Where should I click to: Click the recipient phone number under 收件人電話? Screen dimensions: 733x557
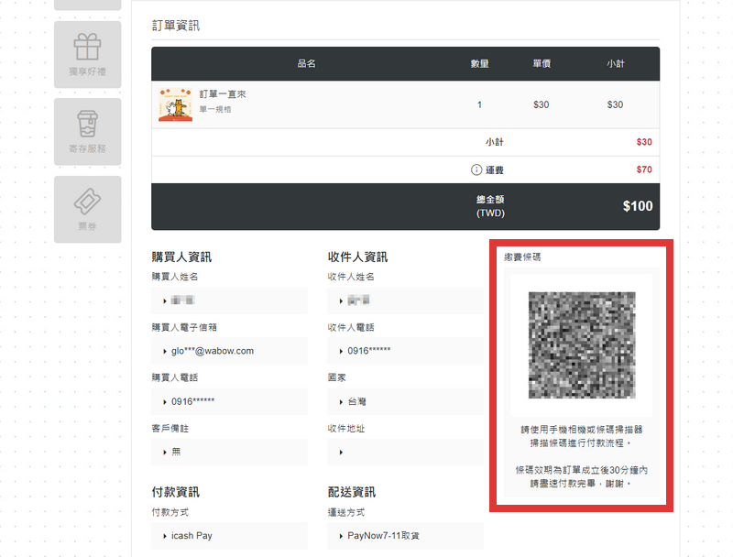pyautogui.click(x=369, y=351)
